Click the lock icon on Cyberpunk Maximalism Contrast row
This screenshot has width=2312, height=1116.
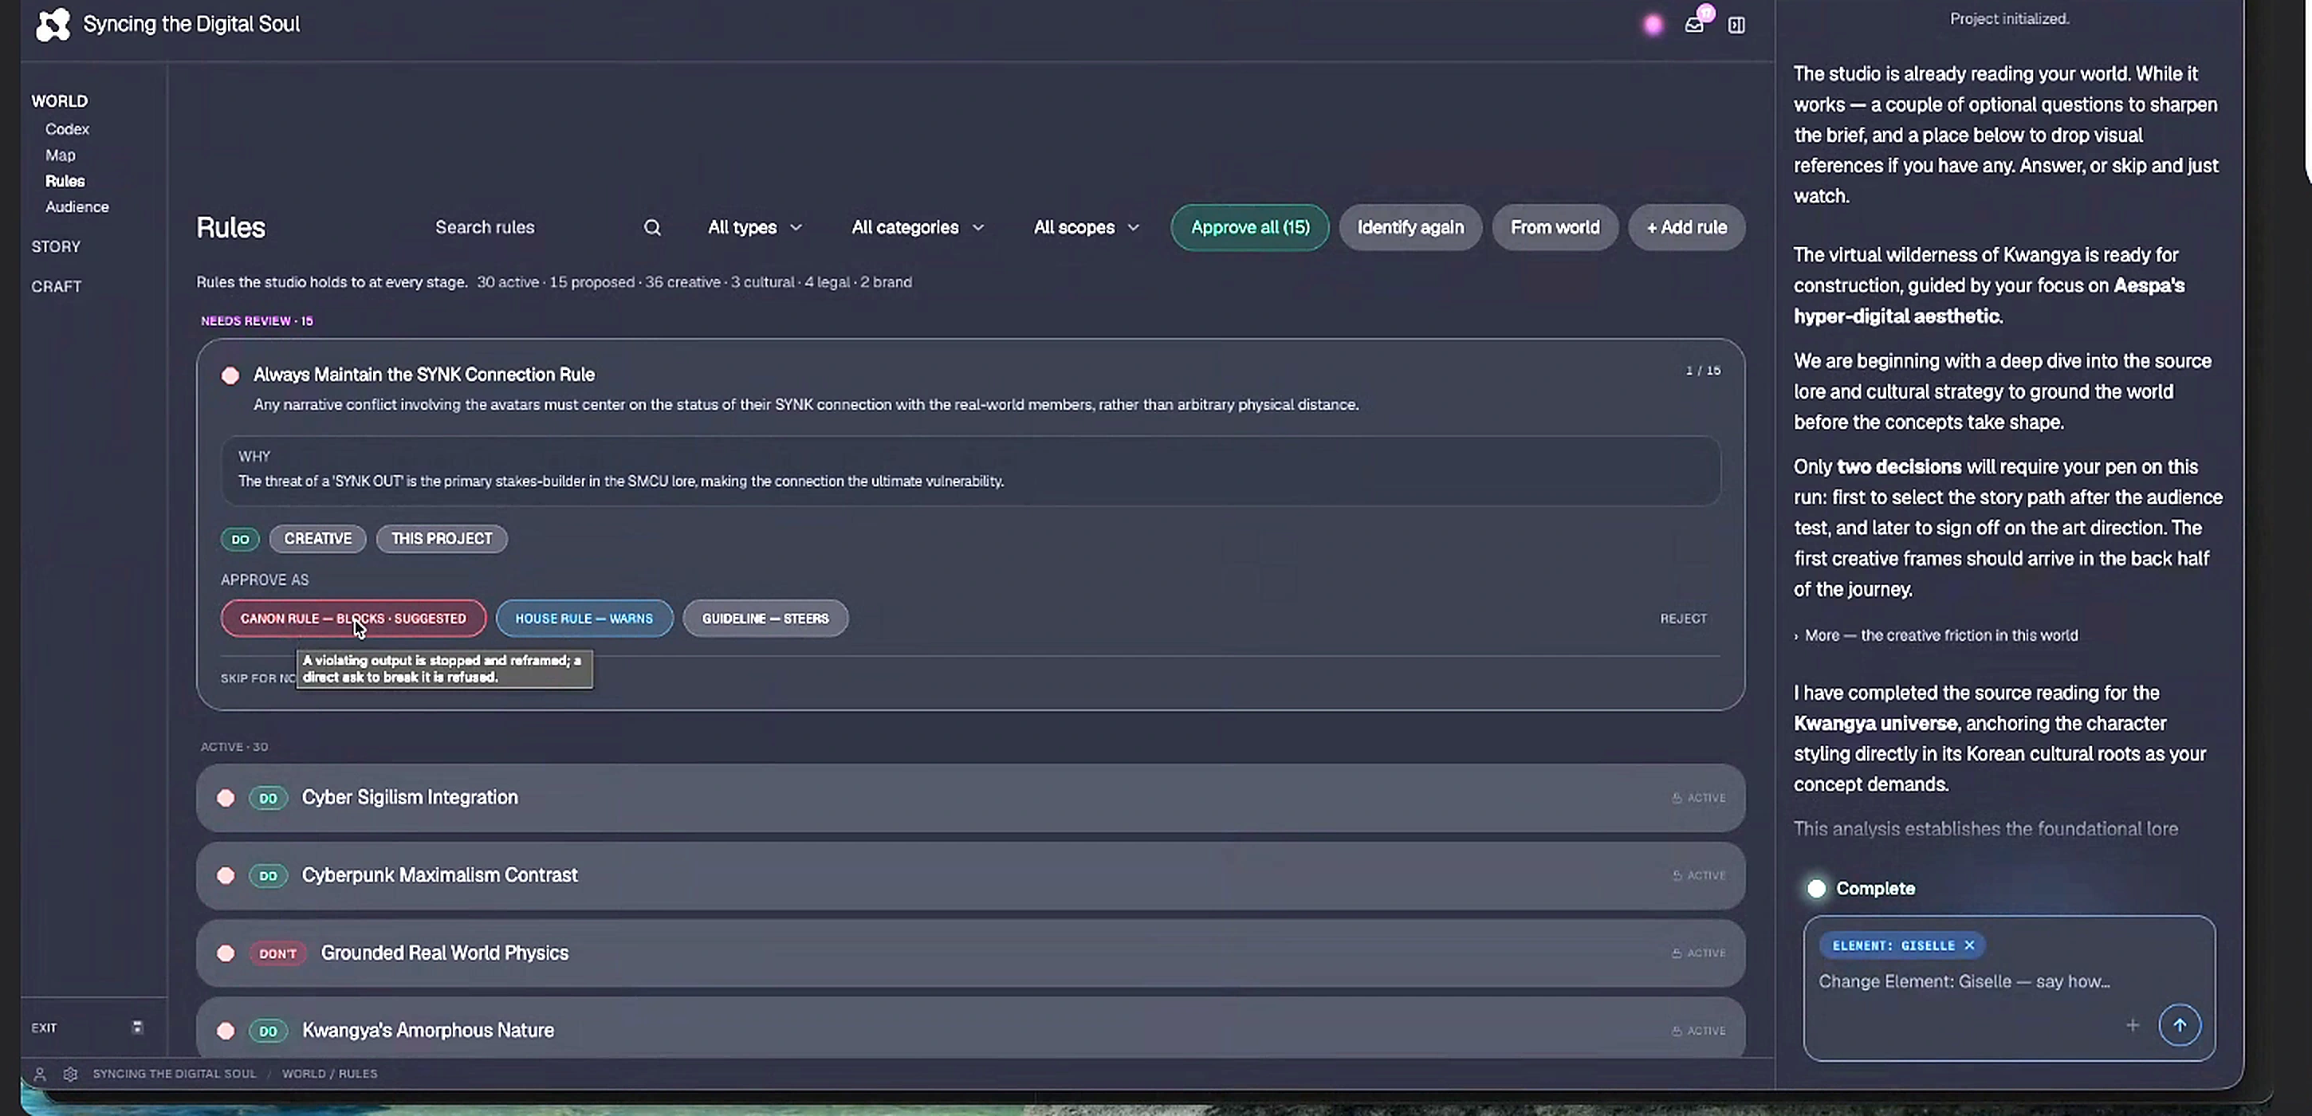coord(1677,875)
